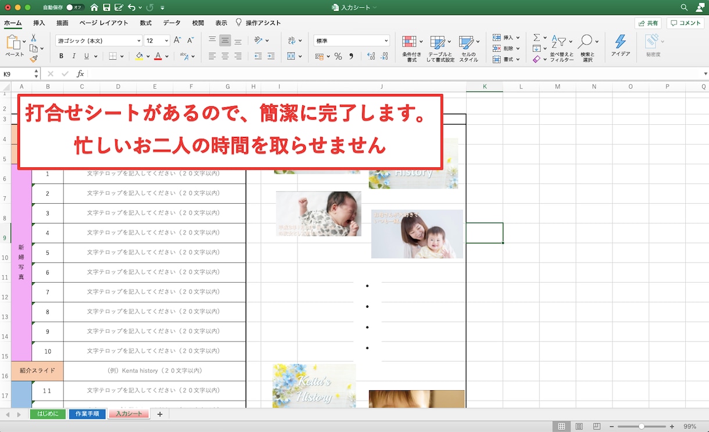709x432 pixels.
Task: Increase font size with larger A icon
Action: [177, 41]
